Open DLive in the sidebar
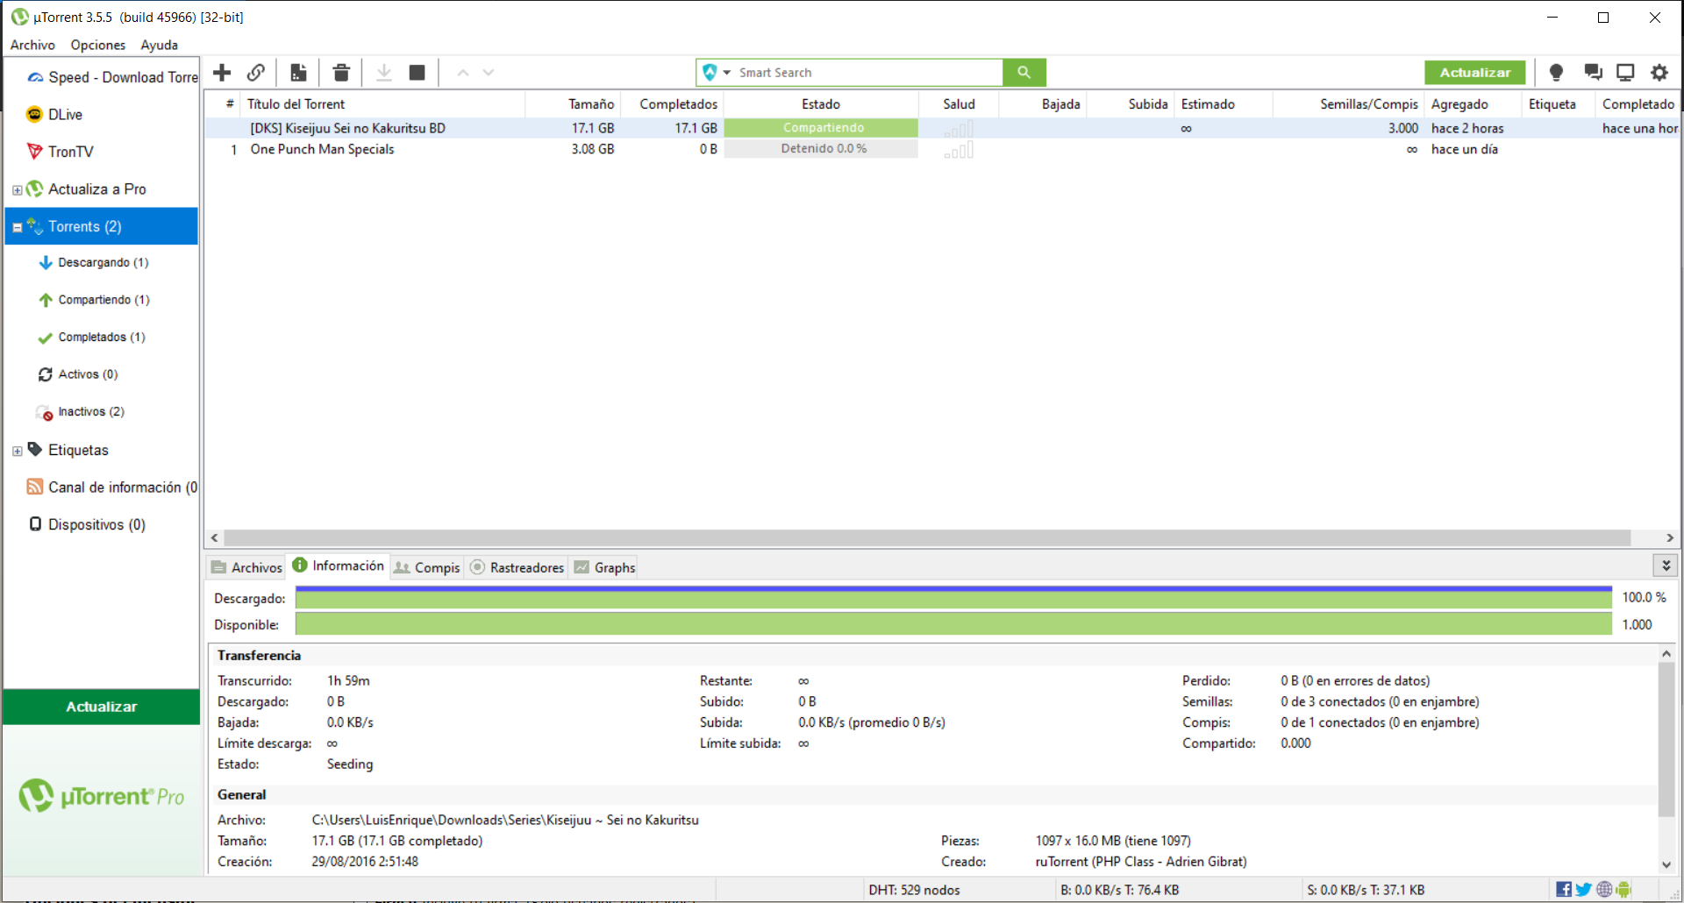The width and height of the screenshot is (1684, 903). coord(54,115)
